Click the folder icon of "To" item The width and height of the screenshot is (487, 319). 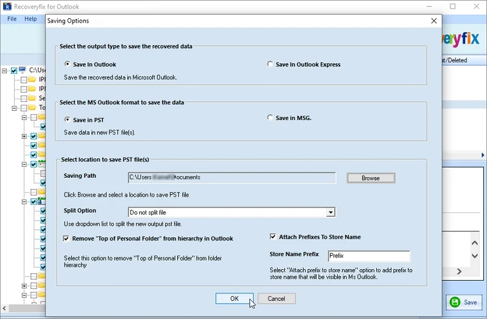click(32, 107)
